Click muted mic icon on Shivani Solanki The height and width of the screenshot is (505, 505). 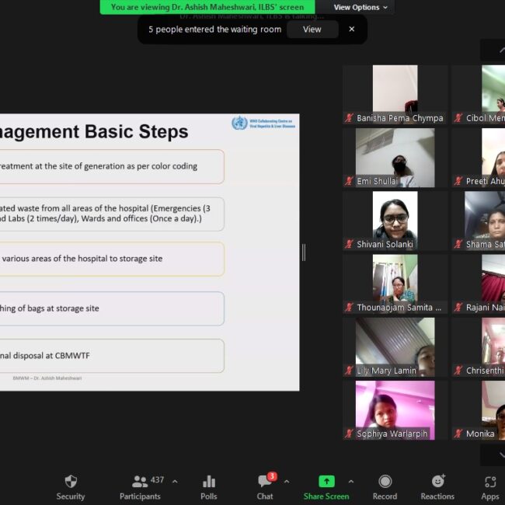(x=349, y=244)
